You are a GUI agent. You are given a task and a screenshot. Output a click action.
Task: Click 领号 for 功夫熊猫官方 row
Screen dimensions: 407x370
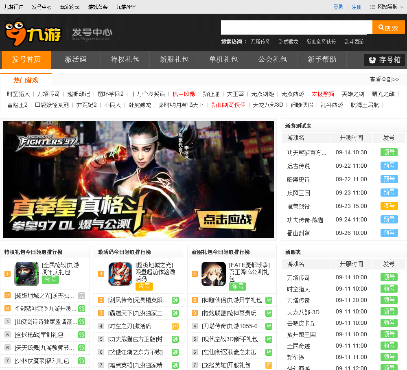click(389, 152)
